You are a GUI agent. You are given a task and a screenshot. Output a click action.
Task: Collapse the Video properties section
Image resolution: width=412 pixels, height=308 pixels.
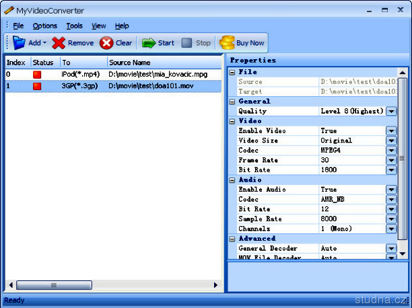[232, 121]
